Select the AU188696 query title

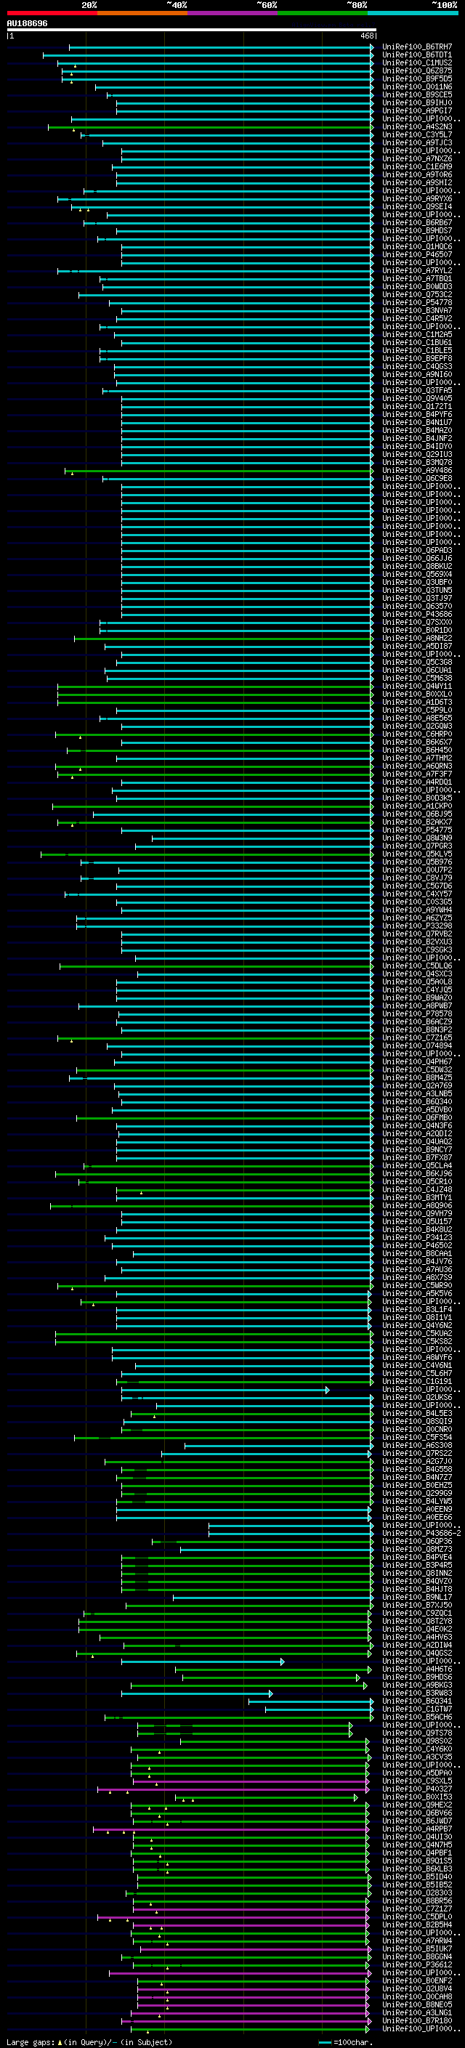[27, 23]
